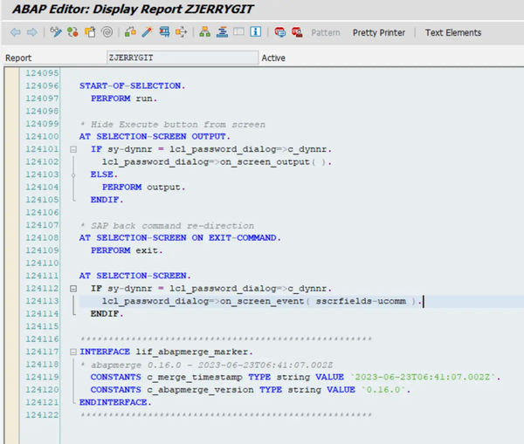Open Where-Used List icon

click(x=181, y=32)
